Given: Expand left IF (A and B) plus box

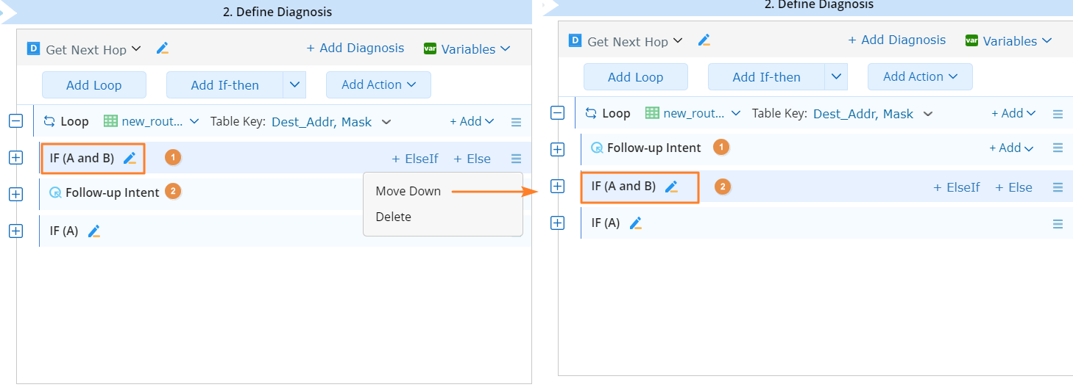Looking at the screenshot, I should tap(15, 157).
